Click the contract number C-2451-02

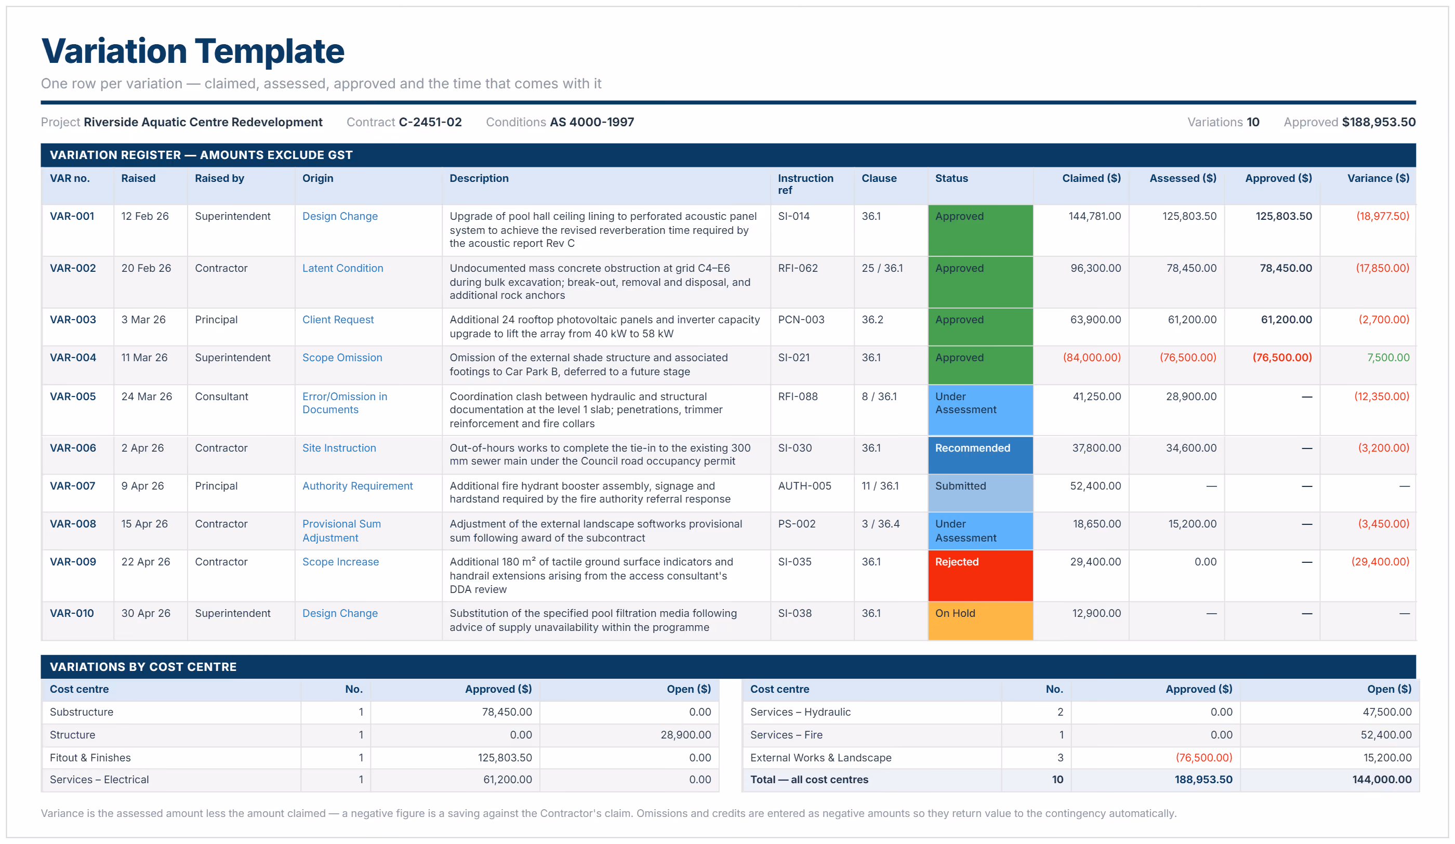point(430,122)
